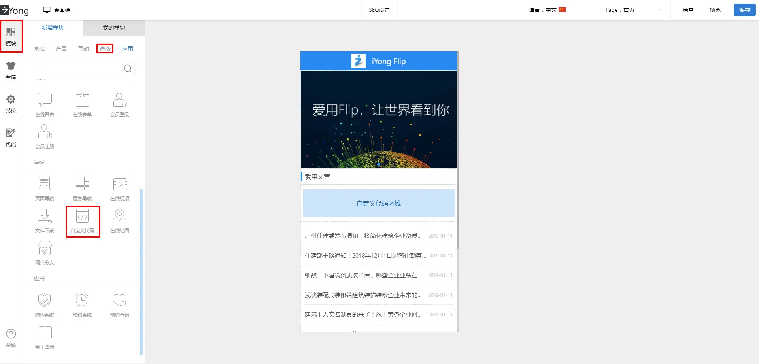The image size is (759, 364).
Task: Open the 全局 global settings sidebar
Action: tap(11, 70)
